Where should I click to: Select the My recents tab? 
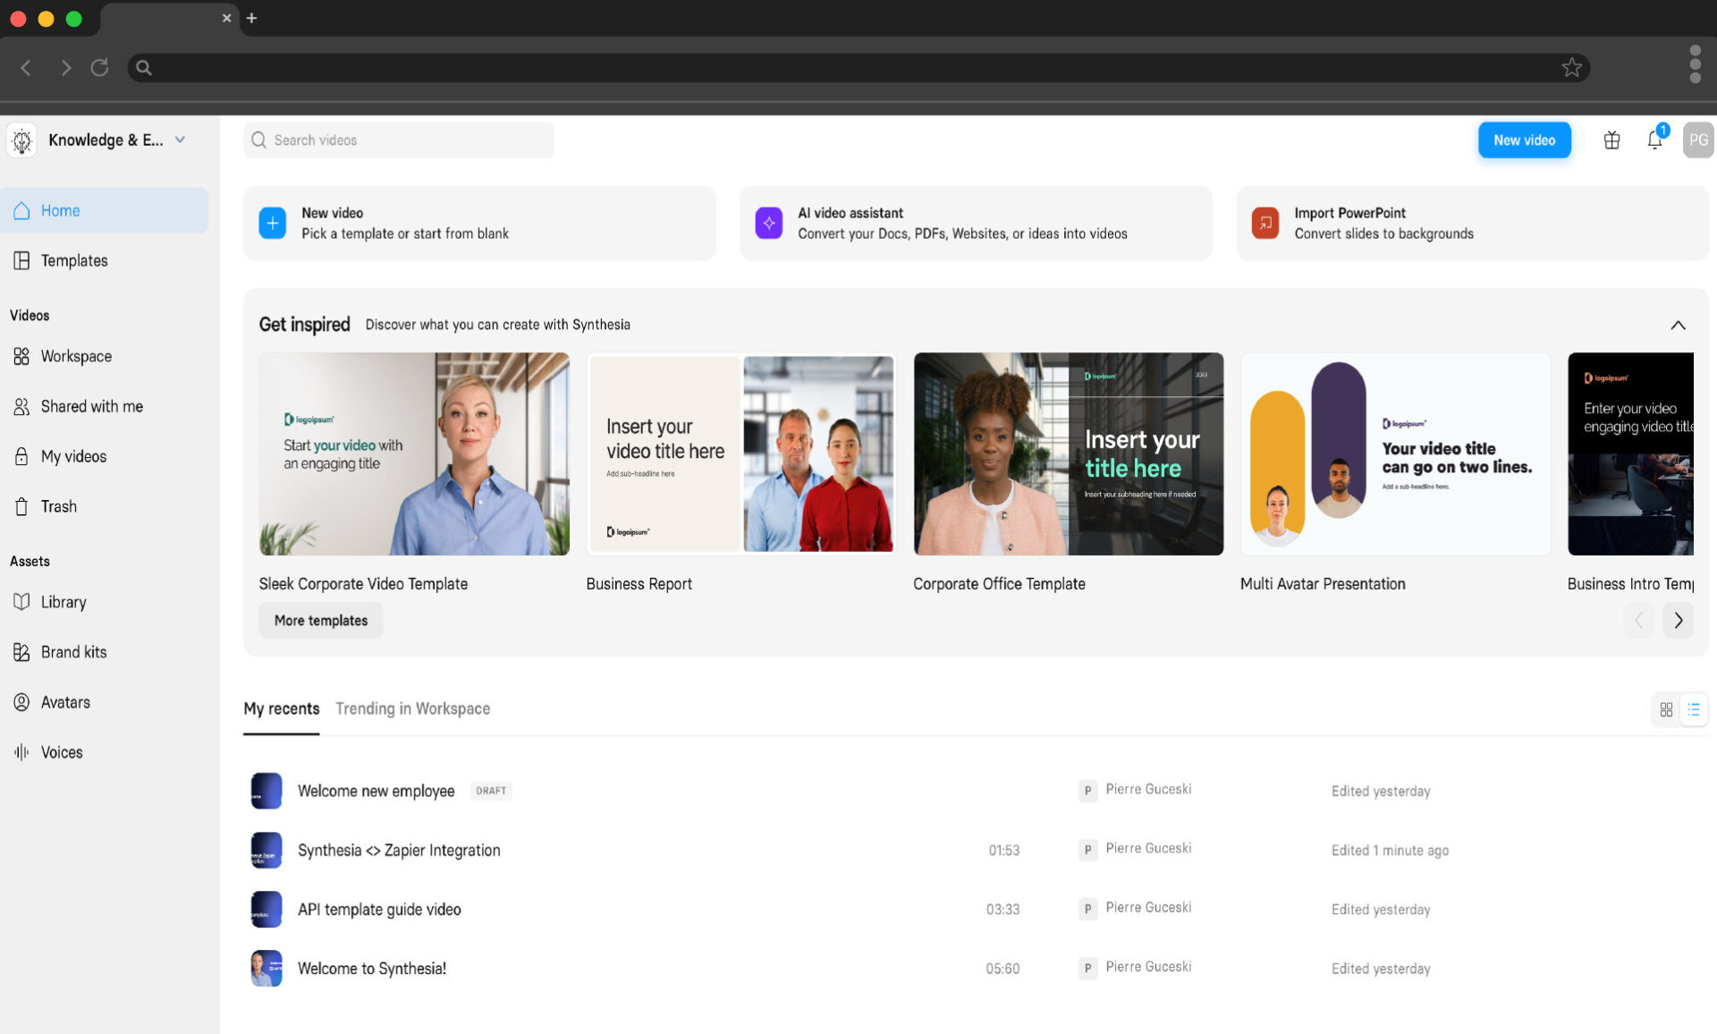coord(281,708)
